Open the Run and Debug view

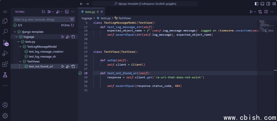coord(5,53)
